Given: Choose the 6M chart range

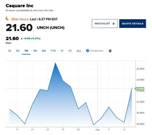Looking at the screenshot, I should (44, 51).
